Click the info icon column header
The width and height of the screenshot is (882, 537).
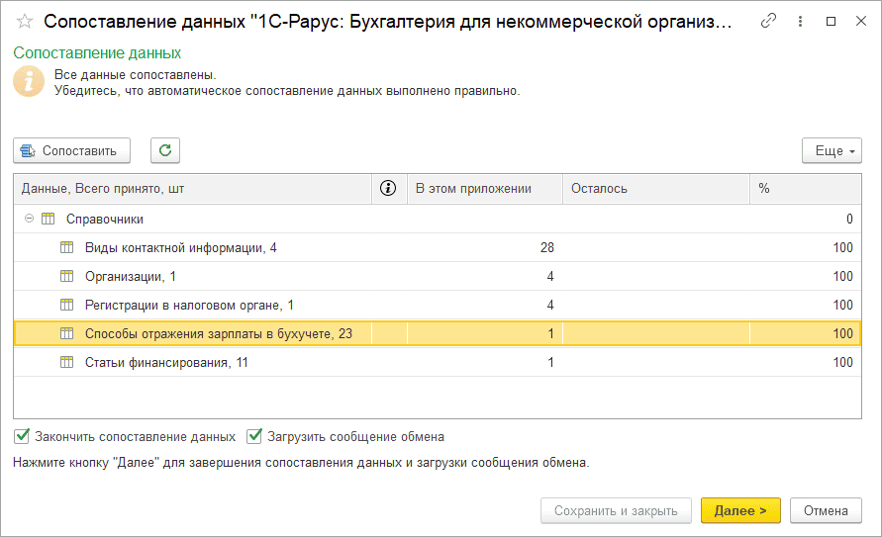pyautogui.click(x=388, y=188)
